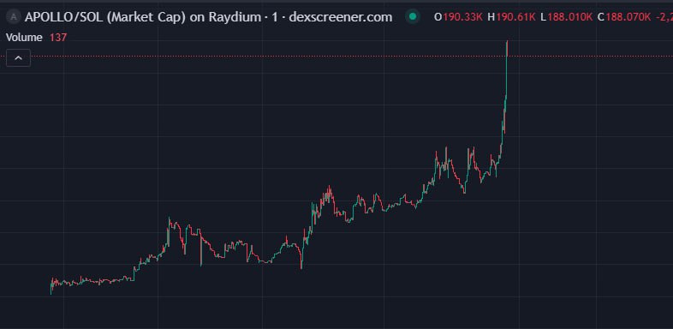This screenshot has width=673, height=329.
Task: Click the open value O190.33K
Action: (459, 17)
